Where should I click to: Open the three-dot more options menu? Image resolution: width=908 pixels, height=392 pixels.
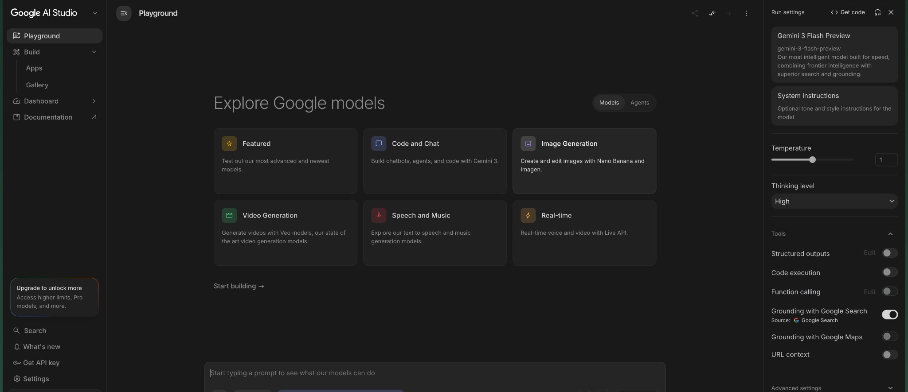(x=746, y=13)
